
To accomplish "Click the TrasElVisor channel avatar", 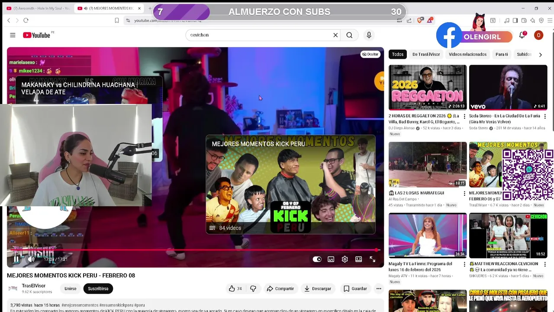I will tap(13, 289).
